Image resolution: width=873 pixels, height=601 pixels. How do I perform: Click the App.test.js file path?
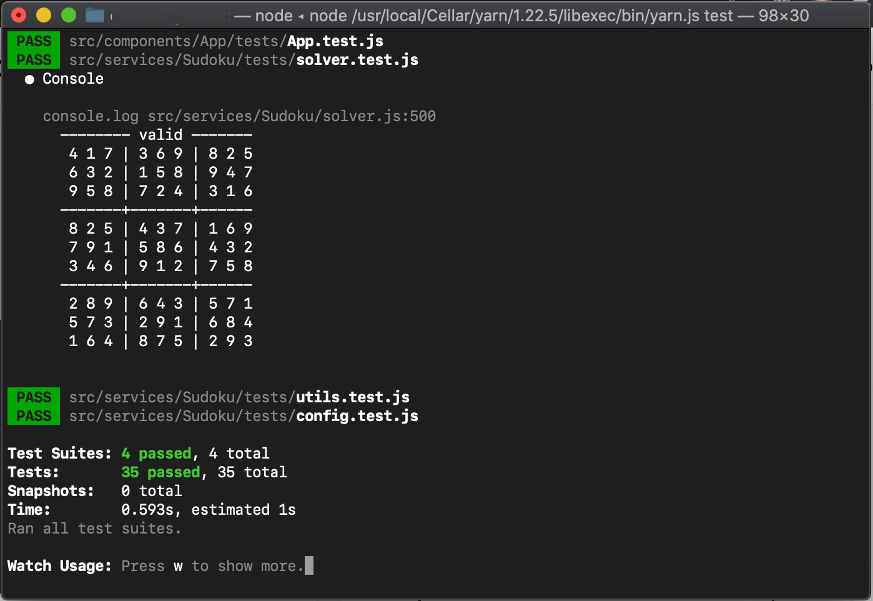tap(226, 41)
